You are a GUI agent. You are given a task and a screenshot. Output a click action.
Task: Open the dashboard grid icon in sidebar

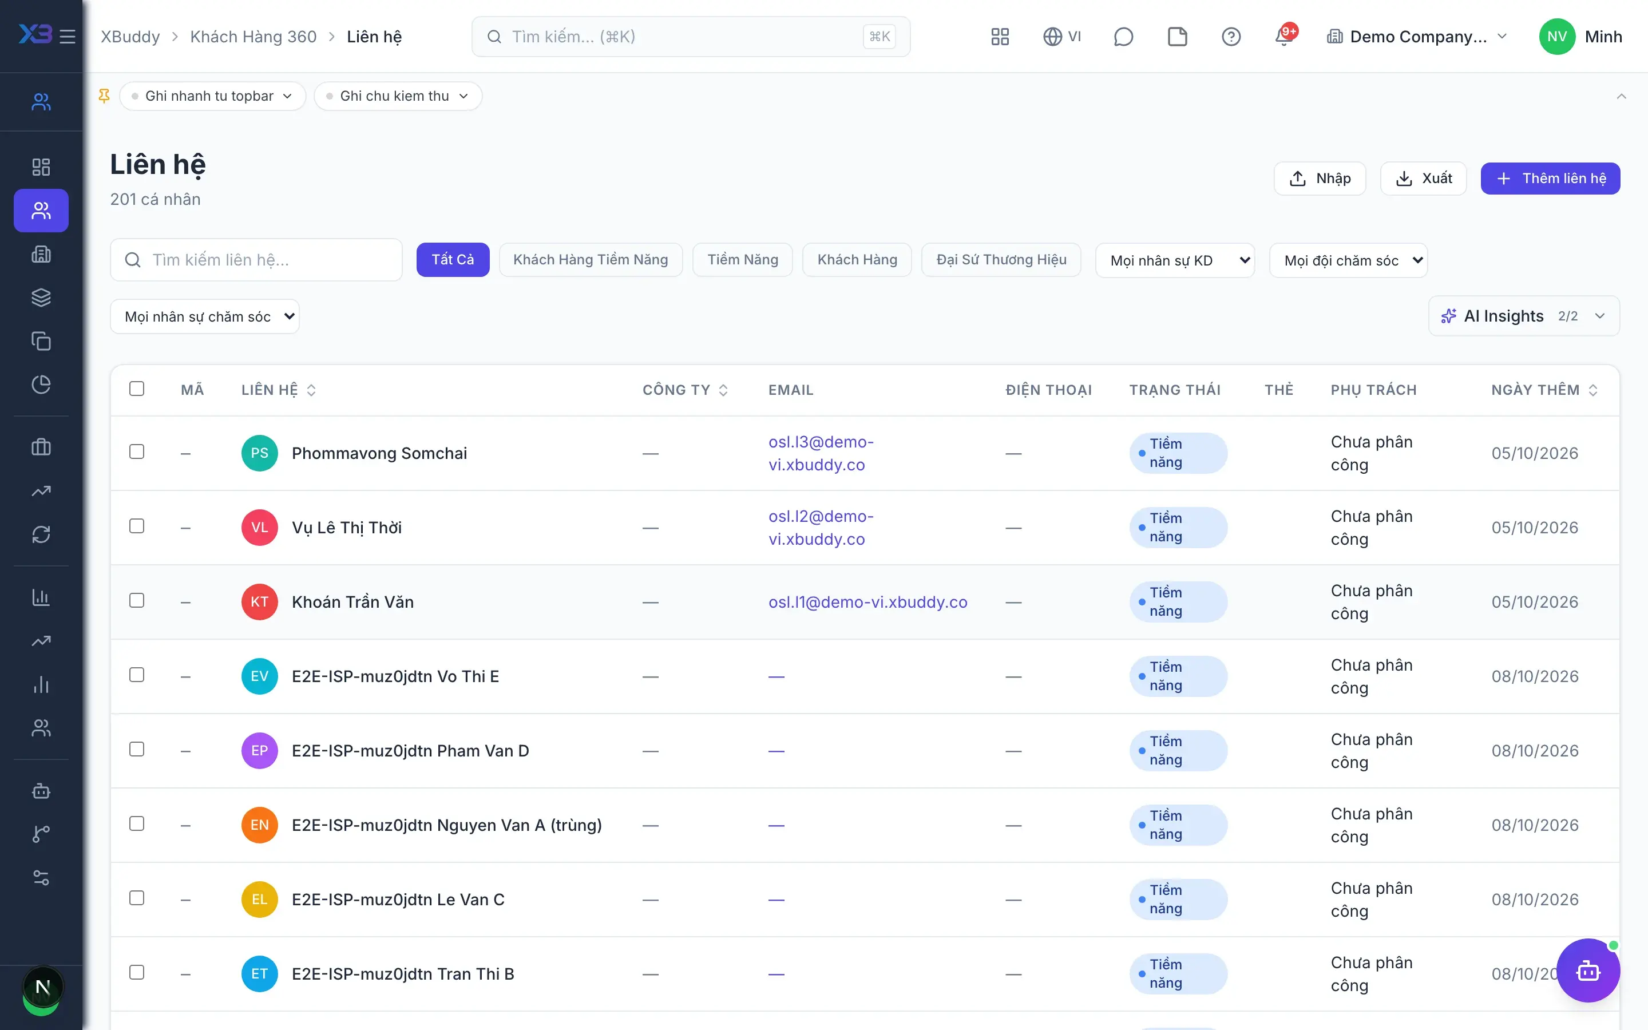[x=41, y=167]
